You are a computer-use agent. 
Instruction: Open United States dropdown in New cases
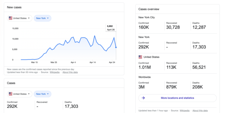point(19,18)
